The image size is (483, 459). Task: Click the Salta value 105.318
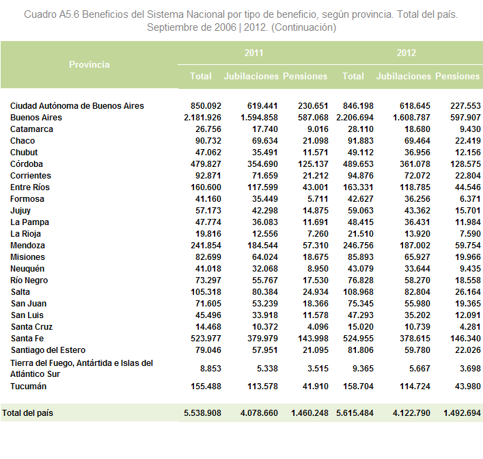(x=206, y=292)
